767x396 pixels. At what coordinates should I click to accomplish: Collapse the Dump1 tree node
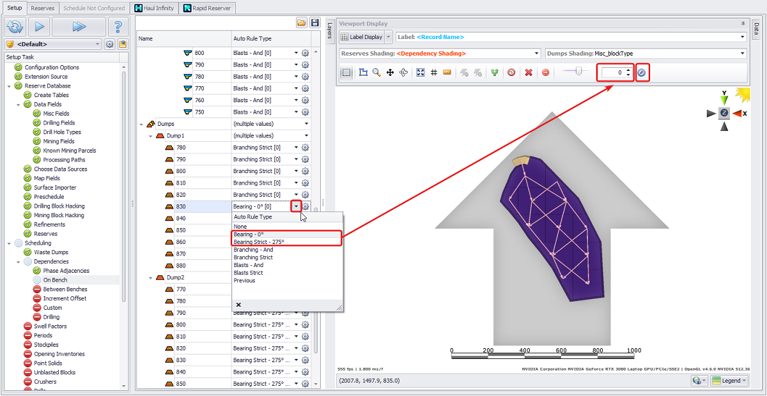[151, 136]
